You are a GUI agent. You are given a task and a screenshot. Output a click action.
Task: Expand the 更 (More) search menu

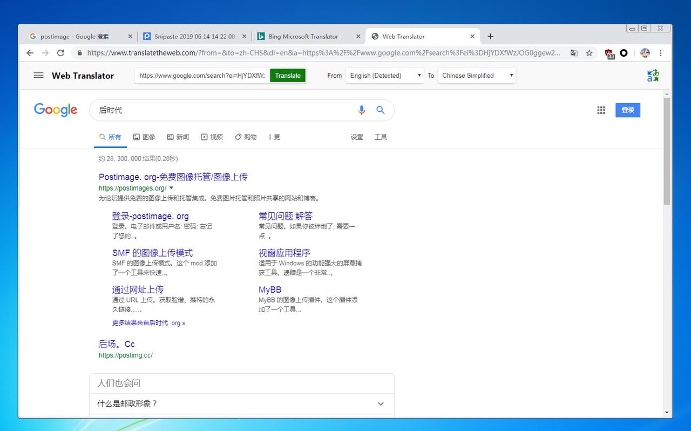(274, 137)
